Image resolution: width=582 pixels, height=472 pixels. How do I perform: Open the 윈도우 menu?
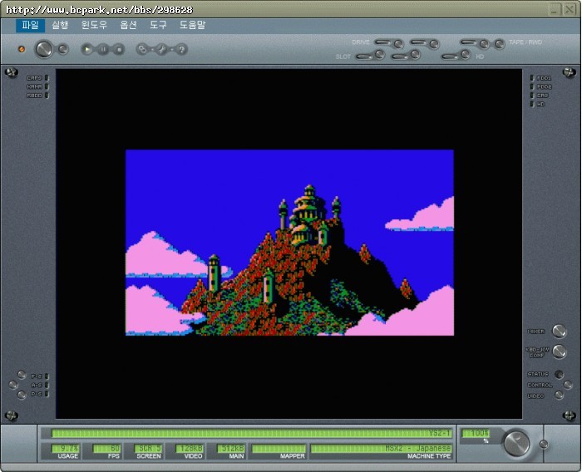click(94, 25)
